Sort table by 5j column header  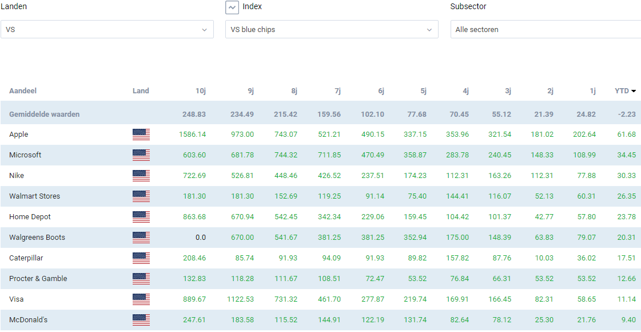423,91
